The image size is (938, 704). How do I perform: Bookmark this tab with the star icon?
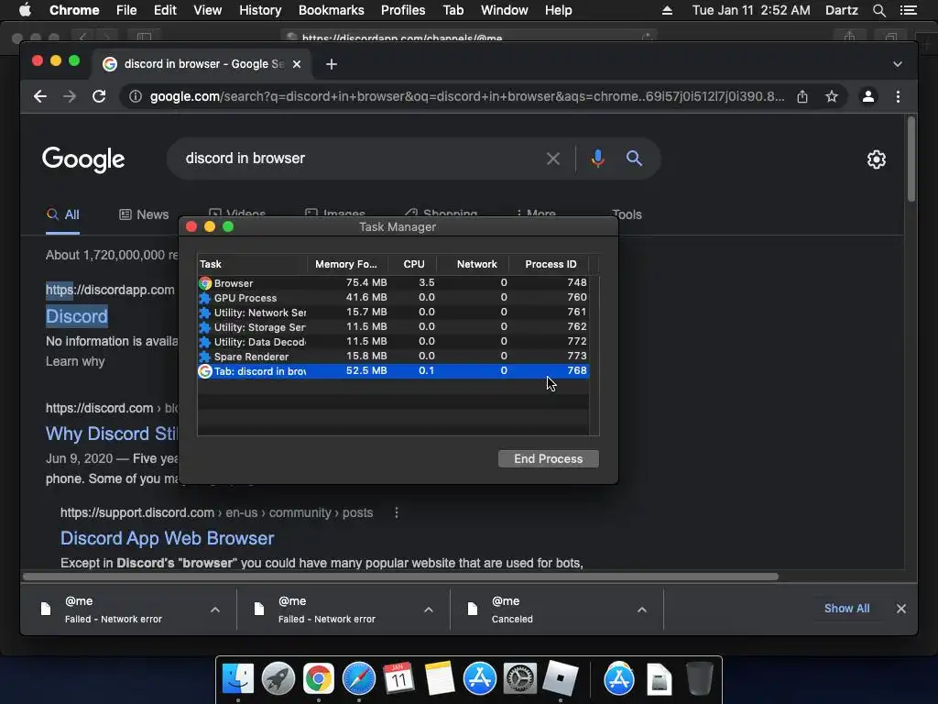tap(832, 96)
